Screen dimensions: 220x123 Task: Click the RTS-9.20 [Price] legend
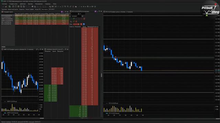point(113,103)
